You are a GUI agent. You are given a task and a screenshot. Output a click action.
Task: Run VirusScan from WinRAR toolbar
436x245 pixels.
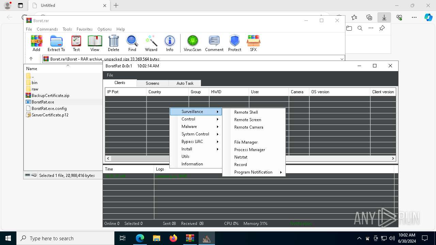[192, 43]
